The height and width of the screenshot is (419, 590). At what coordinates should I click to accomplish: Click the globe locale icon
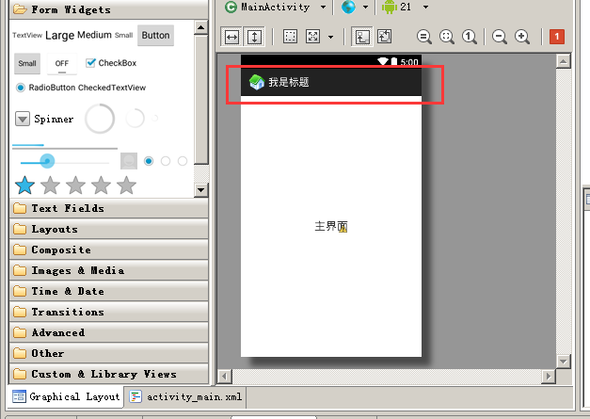click(x=349, y=7)
